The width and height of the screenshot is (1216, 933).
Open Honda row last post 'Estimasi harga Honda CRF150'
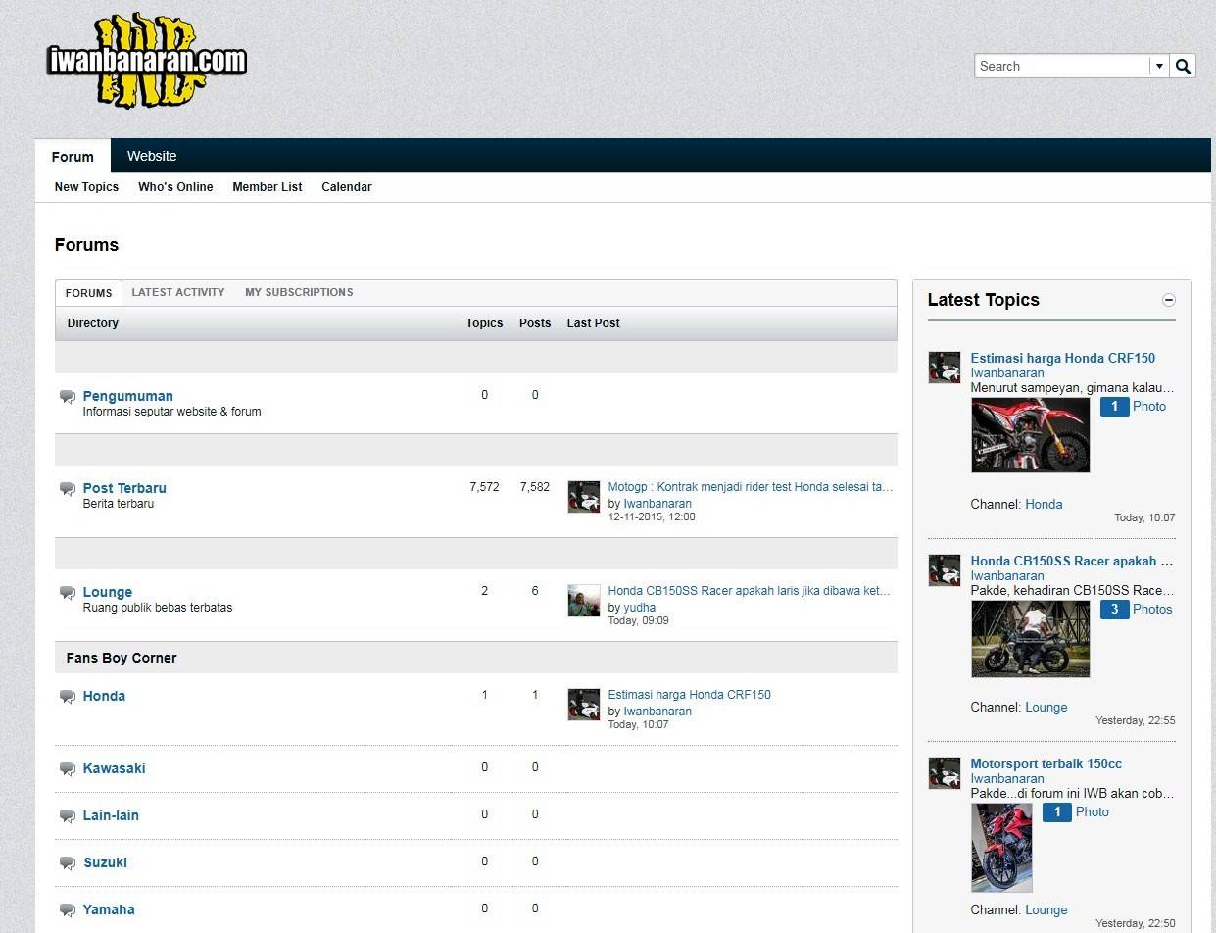coord(689,695)
